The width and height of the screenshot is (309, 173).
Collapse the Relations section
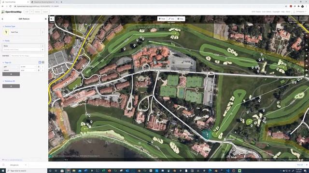[9, 81]
